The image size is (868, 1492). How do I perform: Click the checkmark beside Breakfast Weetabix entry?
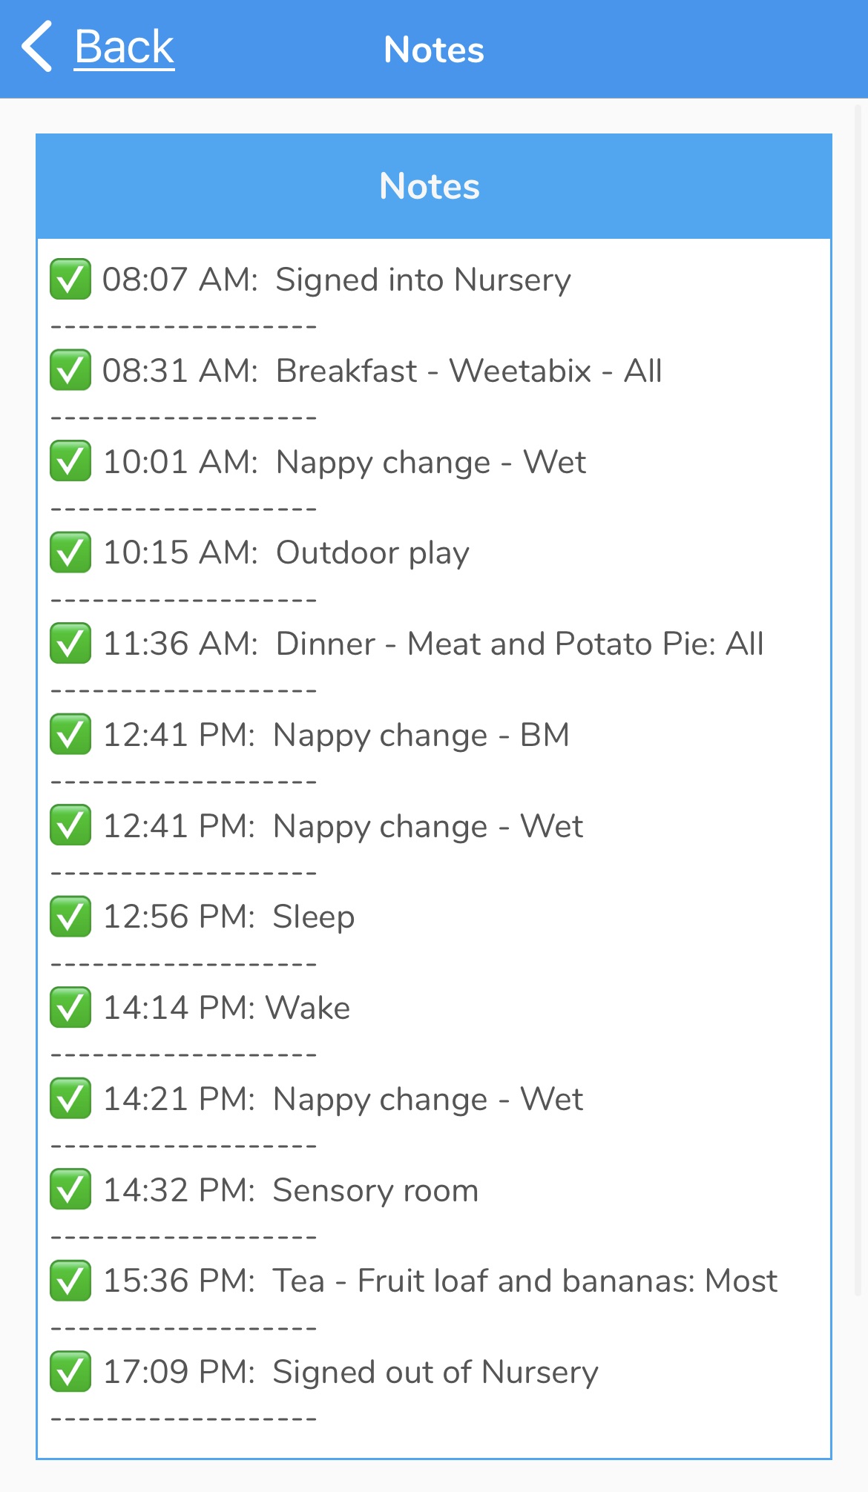[70, 370]
